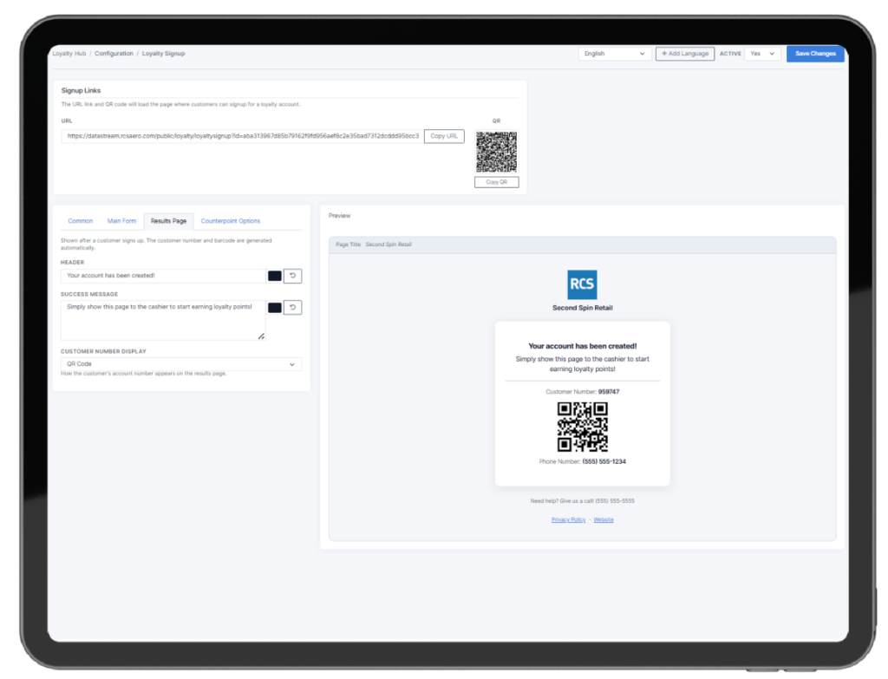This screenshot has height=679, width=888.
Task: Click the customer number 959747
Action: point(608,392)
